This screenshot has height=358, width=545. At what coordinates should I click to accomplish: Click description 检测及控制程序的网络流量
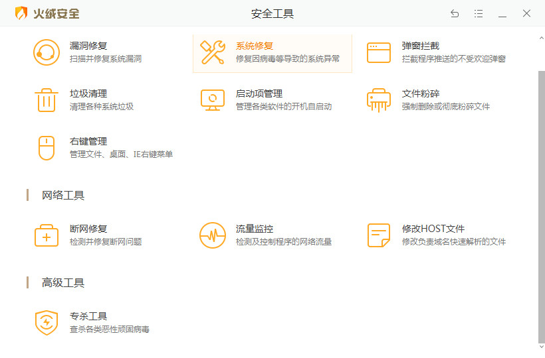(284, 242)
